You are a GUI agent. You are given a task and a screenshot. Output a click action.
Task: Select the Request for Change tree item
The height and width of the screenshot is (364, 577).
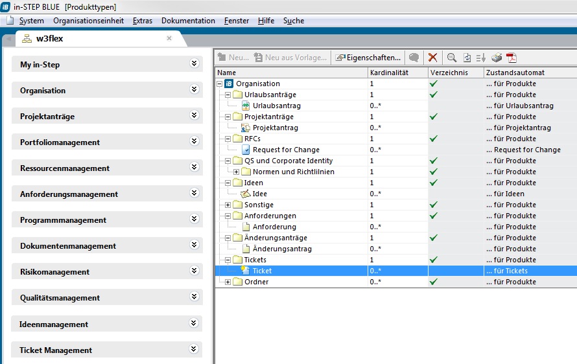tap(285, 150)
